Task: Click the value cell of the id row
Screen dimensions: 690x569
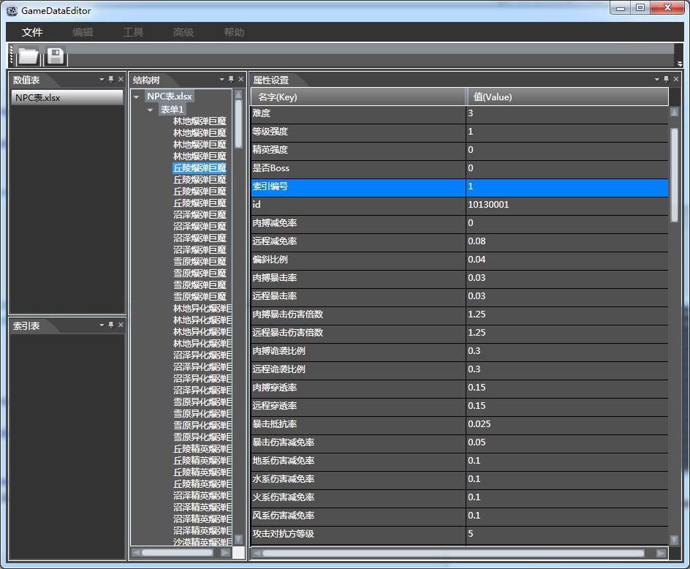Action: click(566, 205)
